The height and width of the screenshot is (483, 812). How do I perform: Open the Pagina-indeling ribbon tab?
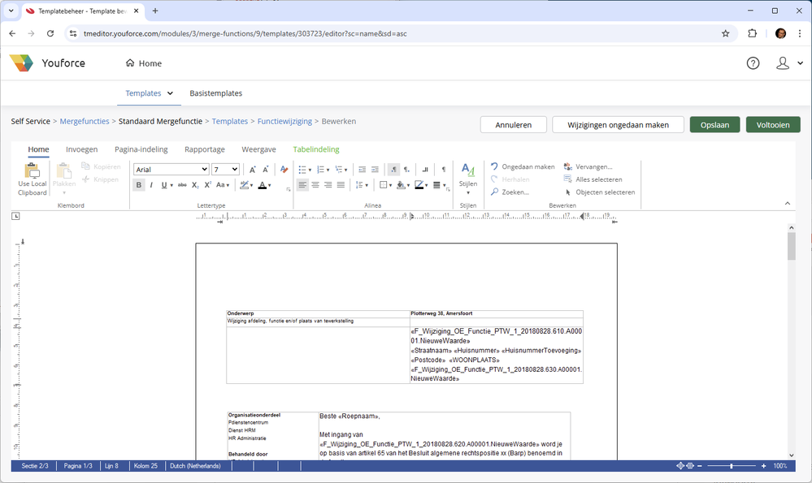click(141, 149)
